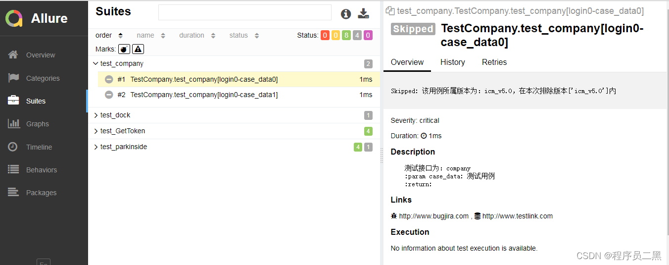Show the suites info tooltip icon

(346, 14)
